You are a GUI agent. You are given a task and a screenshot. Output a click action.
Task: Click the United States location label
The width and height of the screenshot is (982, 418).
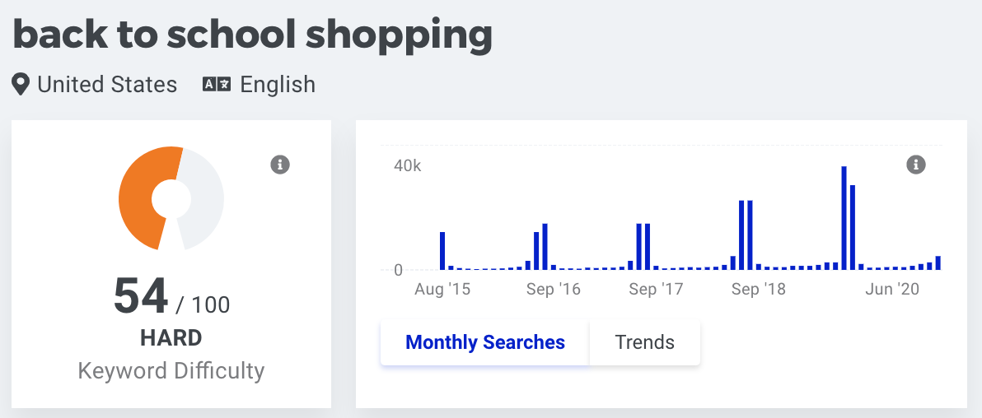107,85
